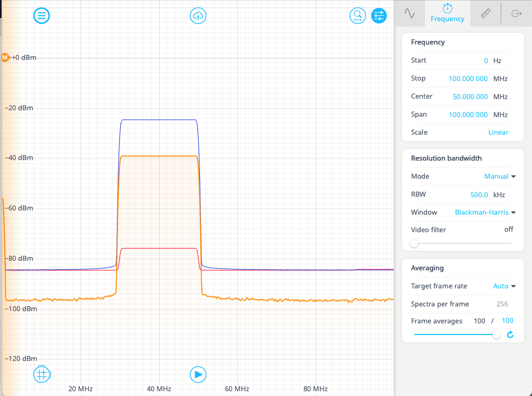This screenshot has height=396, width=532.
Task: Expand the Target frame rate Auto dropdown
Action: 504,286
